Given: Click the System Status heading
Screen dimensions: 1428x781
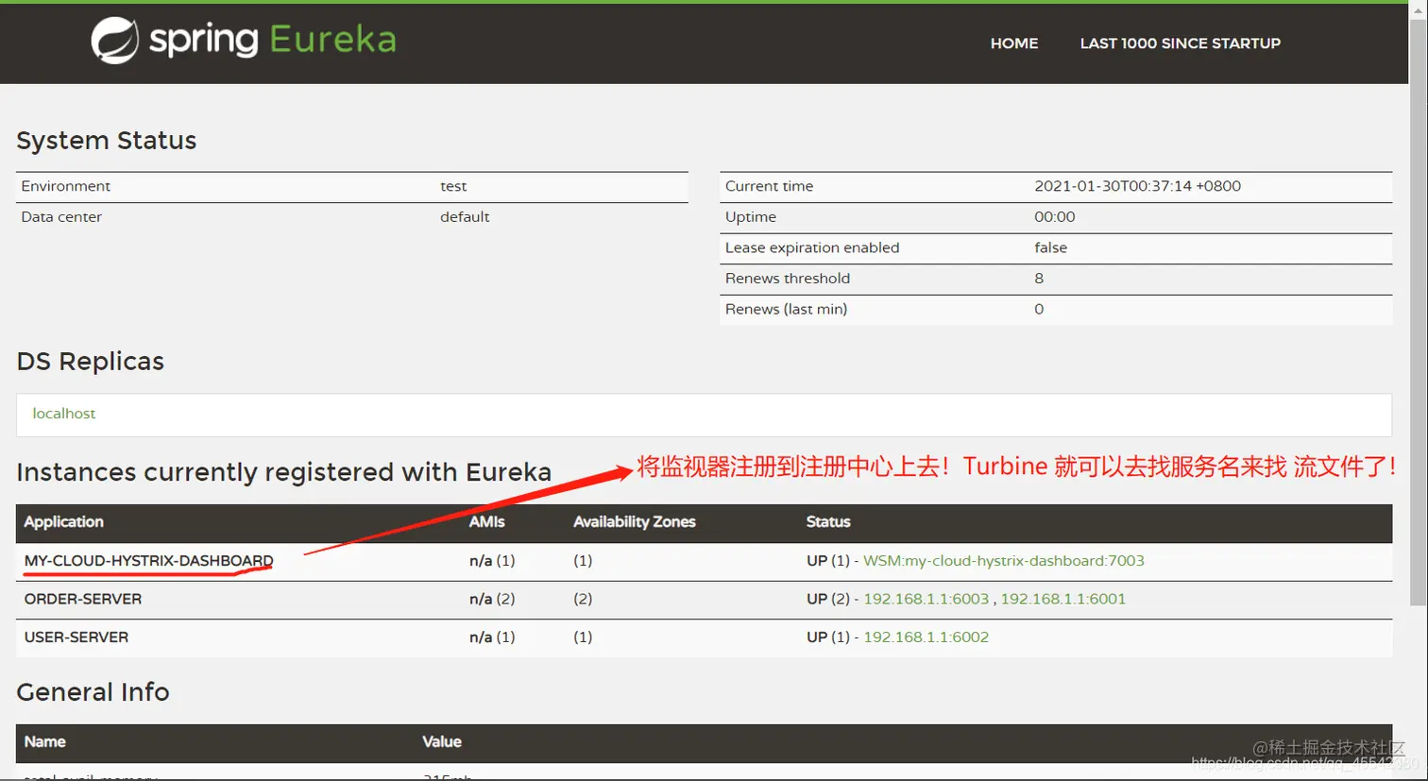Looking at the screenshot, I should (107, 141).
